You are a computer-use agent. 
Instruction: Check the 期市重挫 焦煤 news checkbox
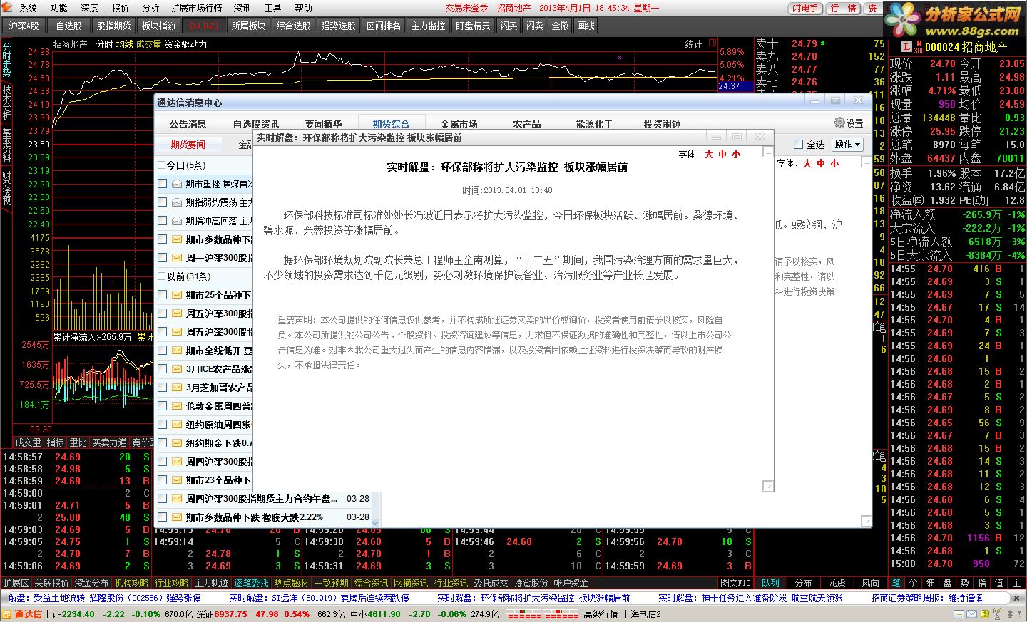(x=163, y=184)
